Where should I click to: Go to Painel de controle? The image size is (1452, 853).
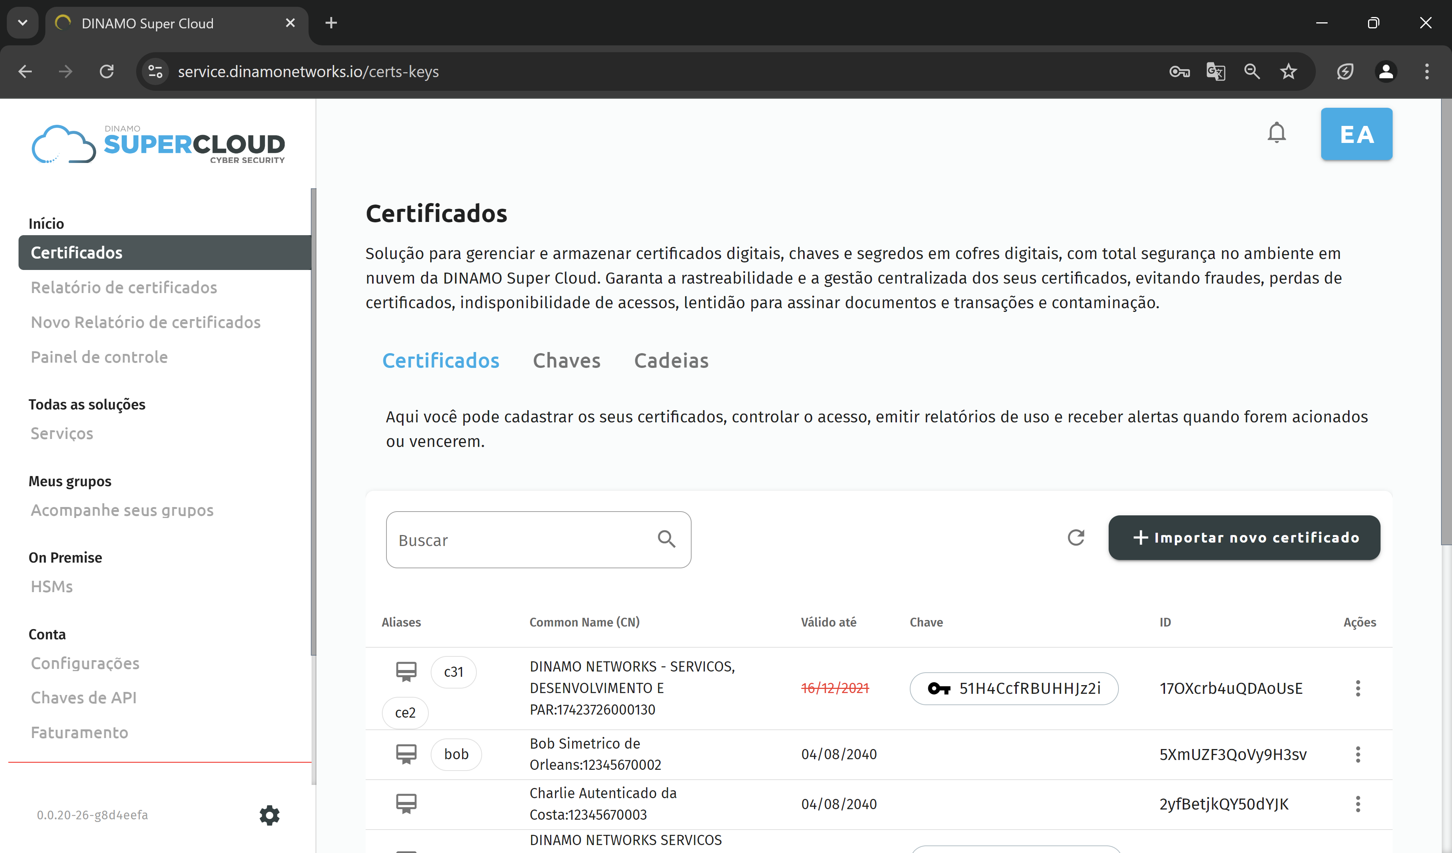[99, 357]
